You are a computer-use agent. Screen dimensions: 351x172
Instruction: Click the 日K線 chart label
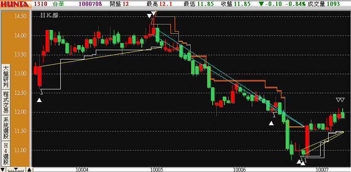[49, 16]
